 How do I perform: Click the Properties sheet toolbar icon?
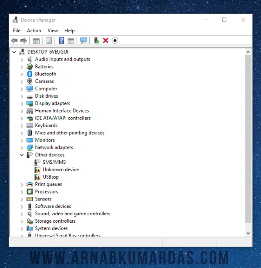click(x=49, y=41)
